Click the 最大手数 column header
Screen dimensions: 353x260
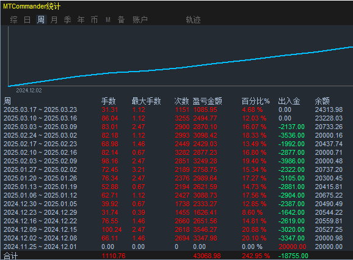pyautogui.click(x=147, y=101)
